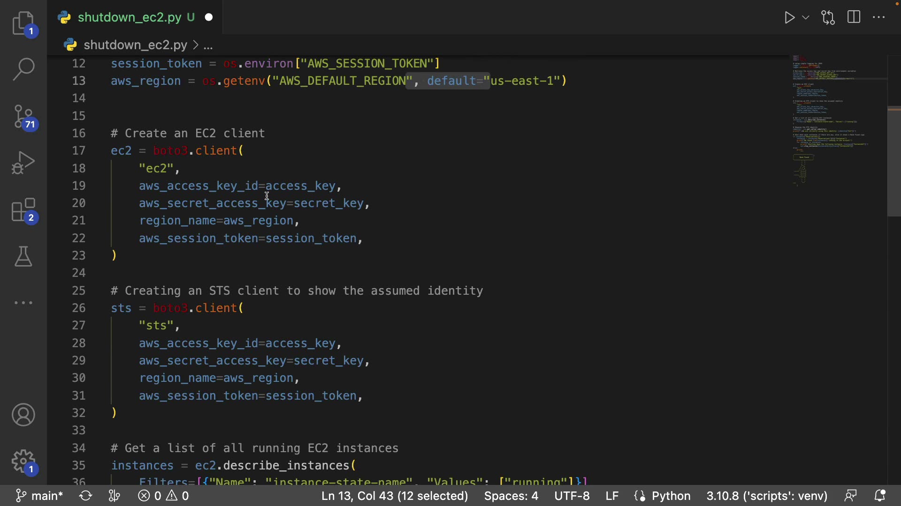Open the Accounts icon in activity bar
The width and height of the screenshot is (901, 506).
23,415
